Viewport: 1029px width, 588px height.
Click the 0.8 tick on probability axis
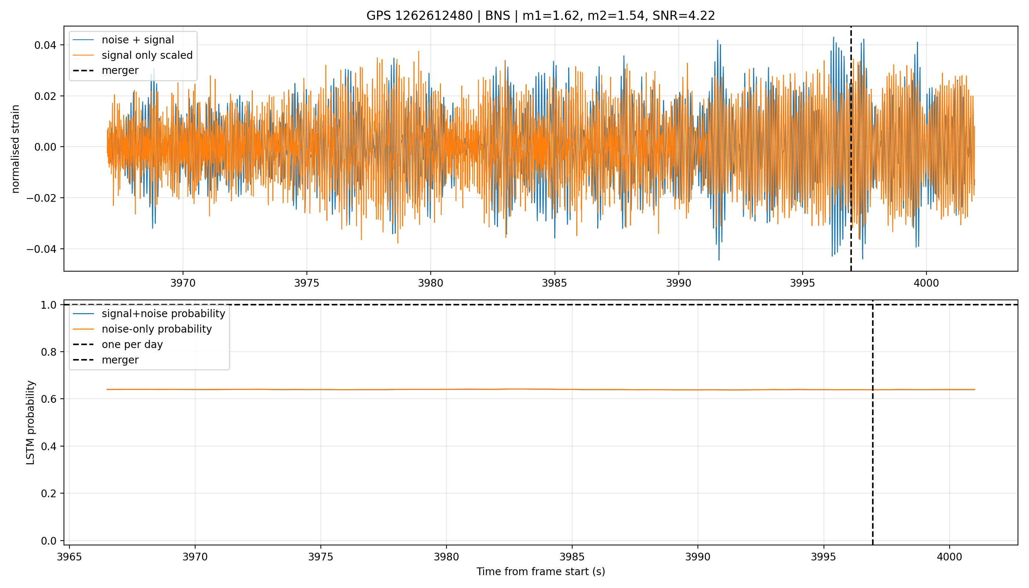pyautogui.click(x=49, y=352)
